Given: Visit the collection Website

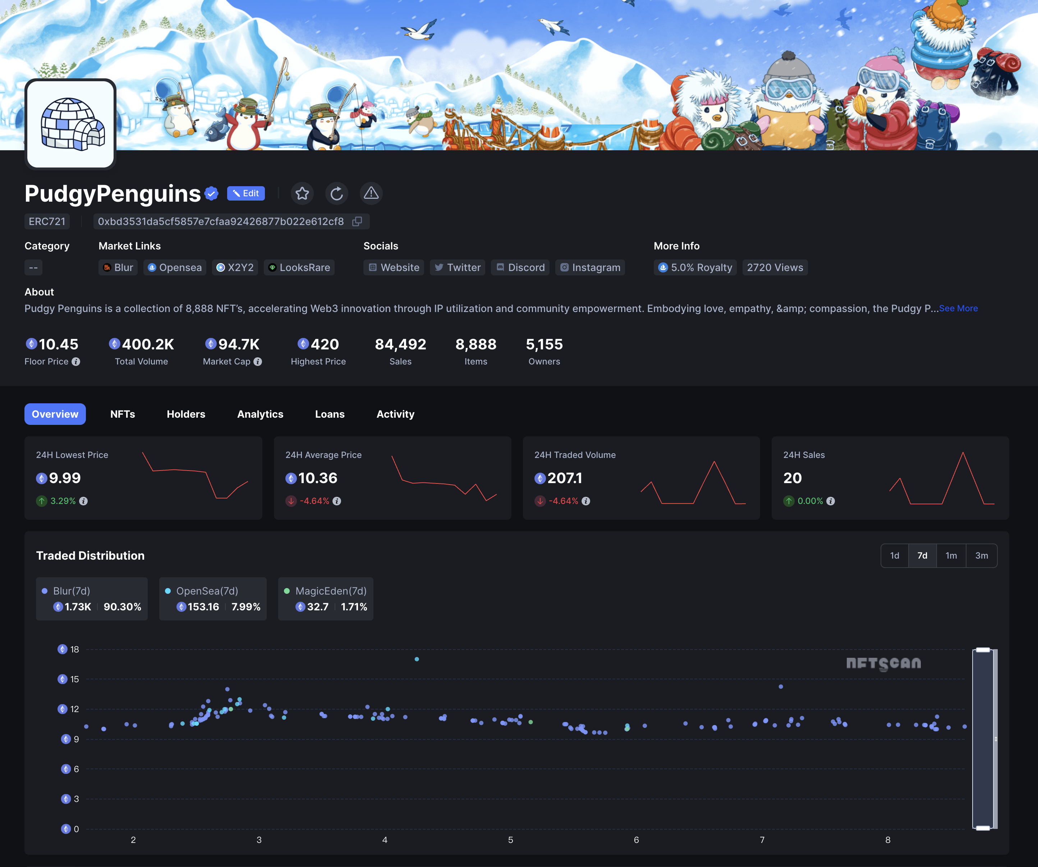Looking at the screenshot, I should coord(394,267).
